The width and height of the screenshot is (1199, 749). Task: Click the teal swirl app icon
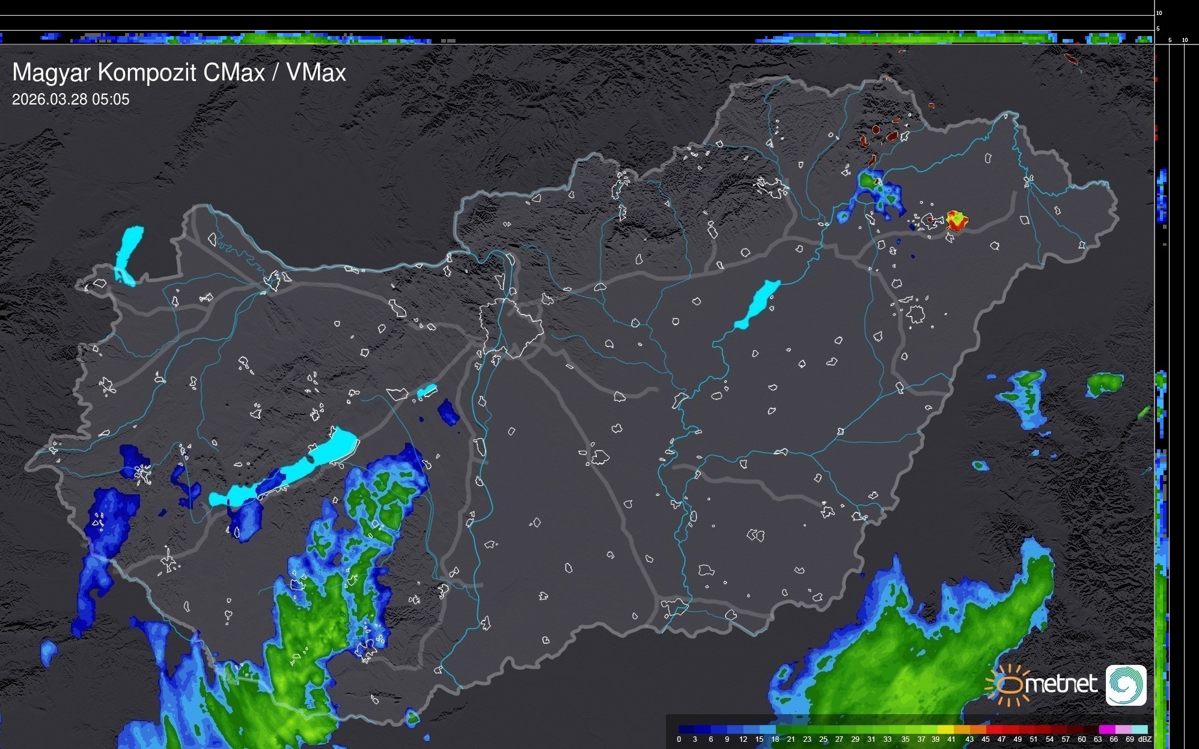tap(1126, 685)
